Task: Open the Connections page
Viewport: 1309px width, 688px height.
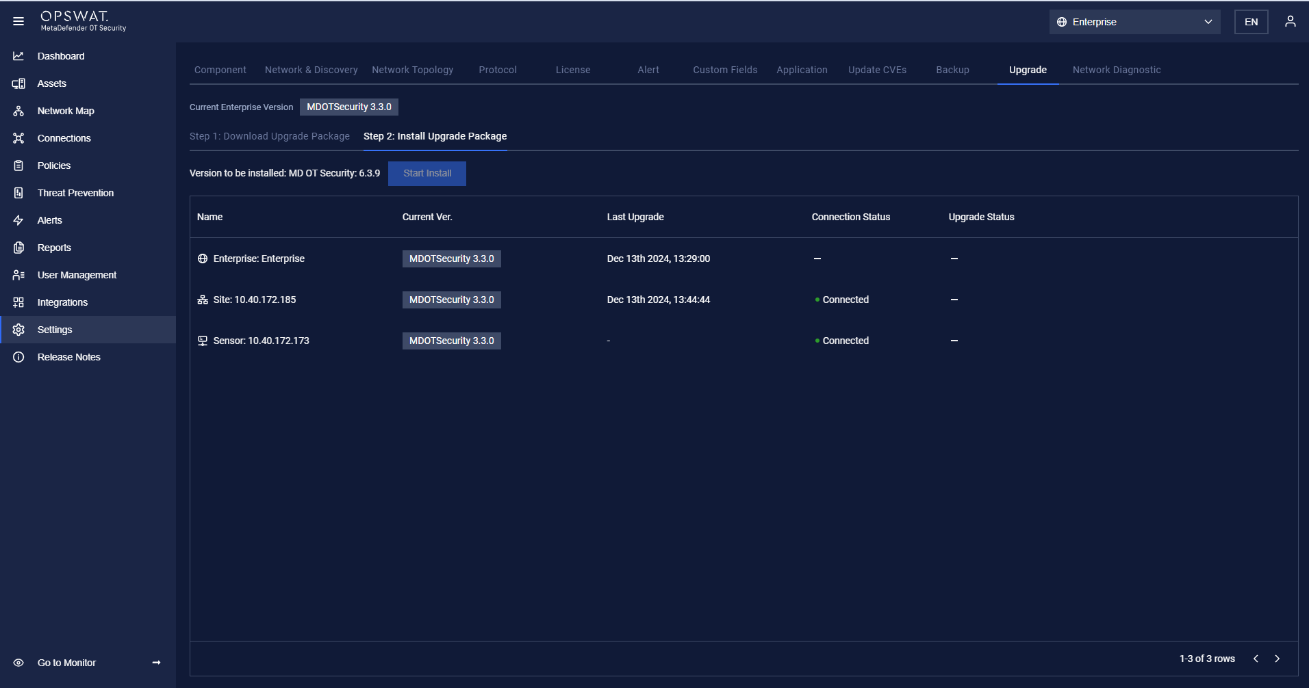Action: click(x=64, y=138)
